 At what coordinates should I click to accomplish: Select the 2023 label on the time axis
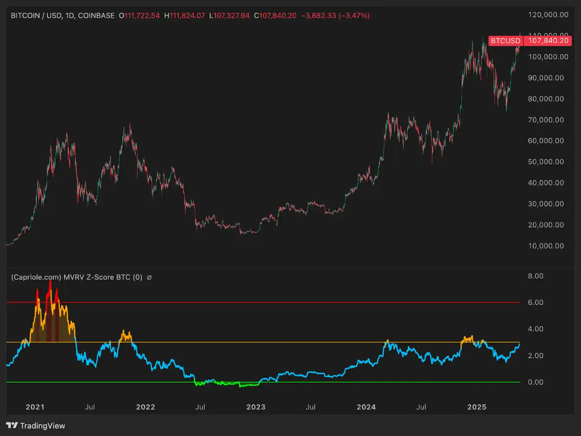(x=256, y=407)
